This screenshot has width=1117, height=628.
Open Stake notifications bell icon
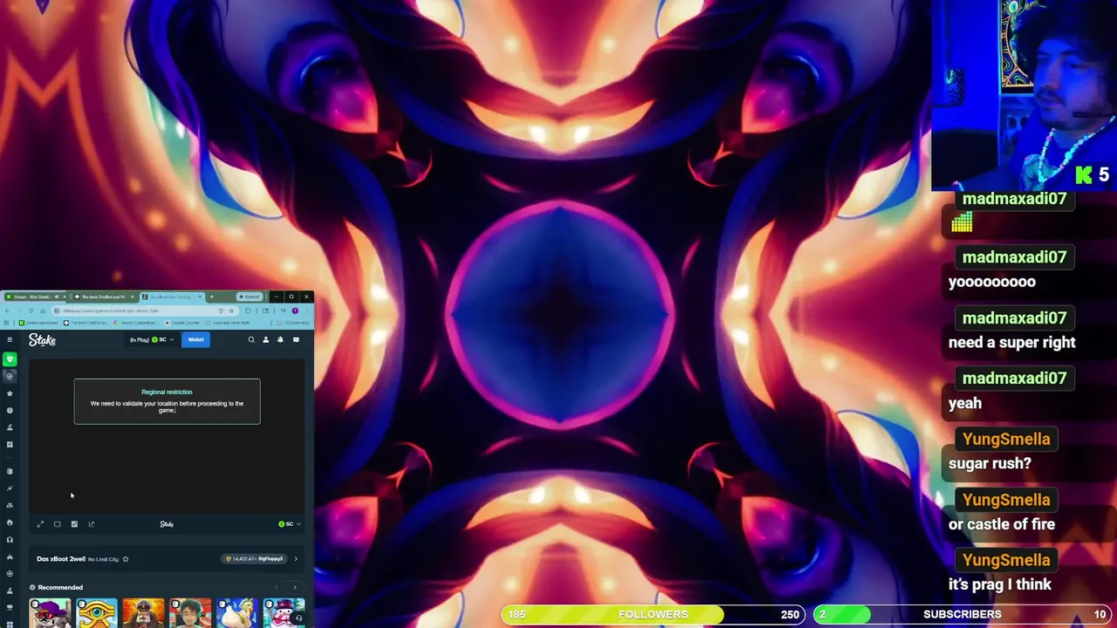click(280, 339)
